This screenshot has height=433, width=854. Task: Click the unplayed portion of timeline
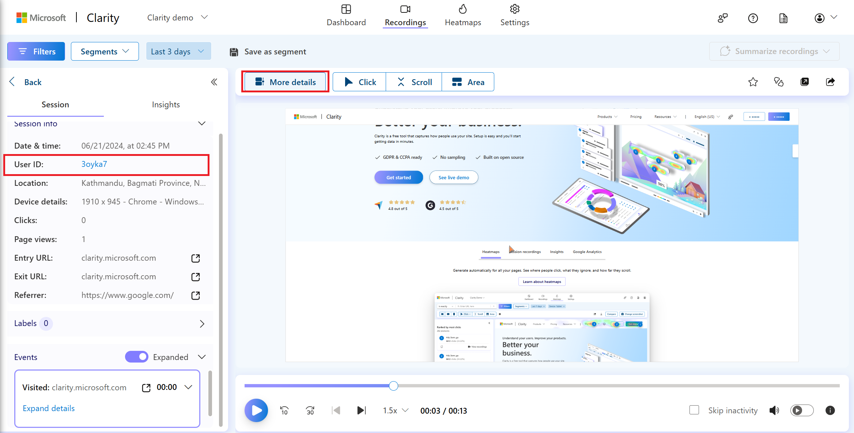[619, 386]
